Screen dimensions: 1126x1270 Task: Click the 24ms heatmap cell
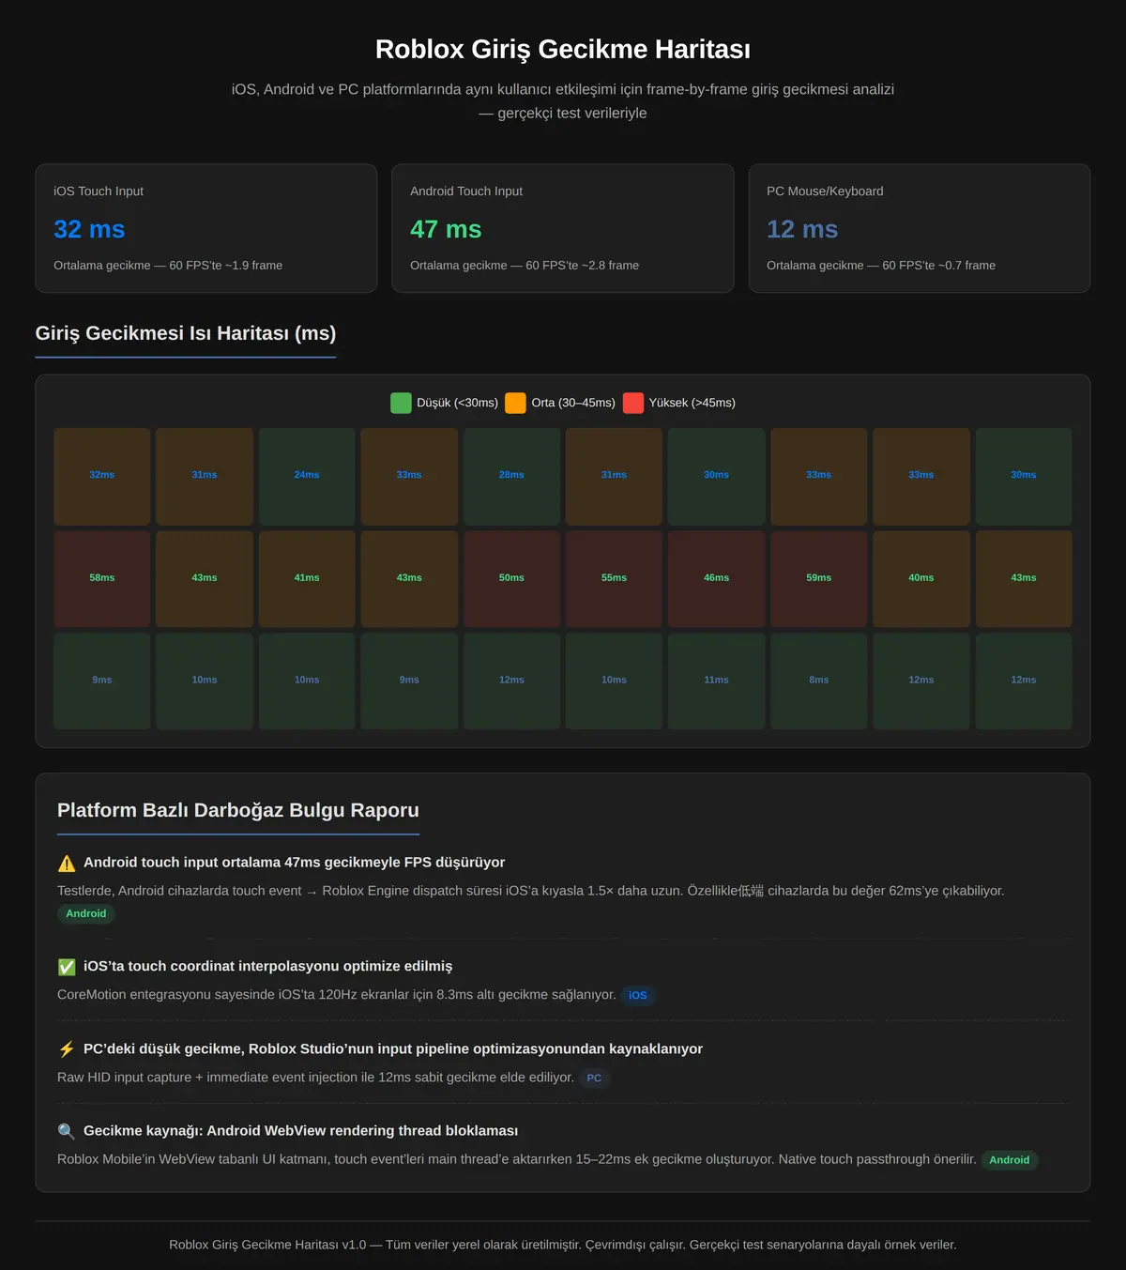click(x=307, y=476)
